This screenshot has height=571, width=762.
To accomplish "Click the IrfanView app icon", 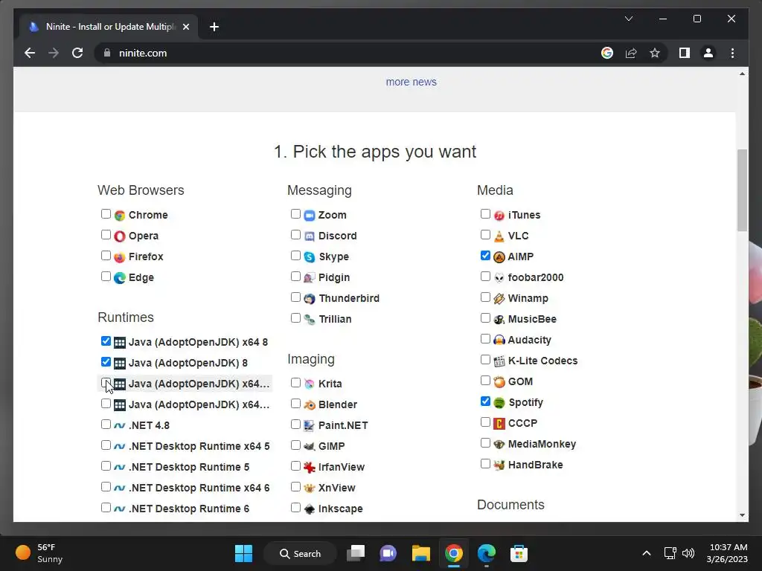I will (310, 467).
